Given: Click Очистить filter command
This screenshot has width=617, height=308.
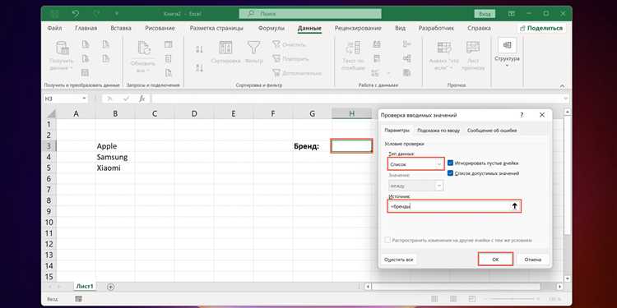Looking at the screenshot, I should pyautogui.click(x=290, y=44).
